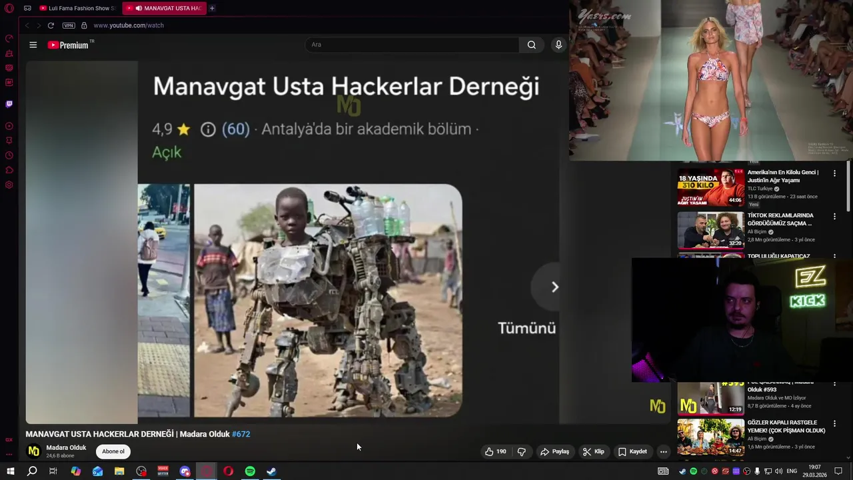This screenshot has width=853, height=480.
Task: Open the Opera GX main menu logo
Action: point(9,8)
